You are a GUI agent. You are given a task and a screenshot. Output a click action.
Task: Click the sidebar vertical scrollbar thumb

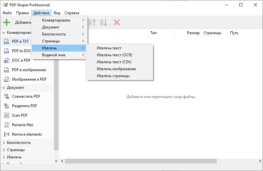(x=56, y=105)
